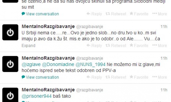This screenshot has width=171, height=102.
Task: Open More options on 'su mit' tweet
Action: pos(160,14)
